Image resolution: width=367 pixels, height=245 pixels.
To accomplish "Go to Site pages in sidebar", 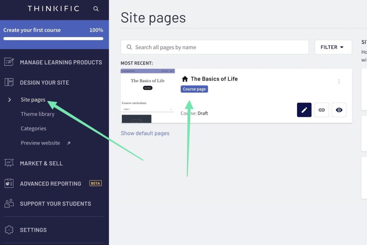I will coord(33,100).
